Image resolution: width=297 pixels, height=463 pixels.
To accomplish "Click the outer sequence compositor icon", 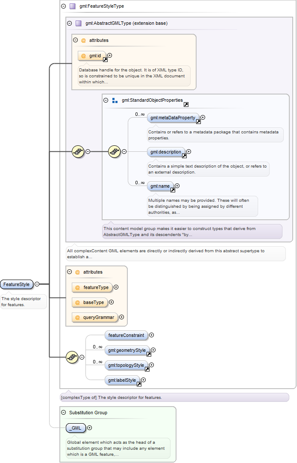I will [78, 151].
